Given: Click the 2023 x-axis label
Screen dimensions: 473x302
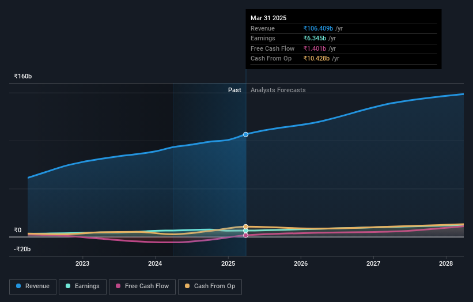Looking at the screenshot, I should [x=82, y=264].
